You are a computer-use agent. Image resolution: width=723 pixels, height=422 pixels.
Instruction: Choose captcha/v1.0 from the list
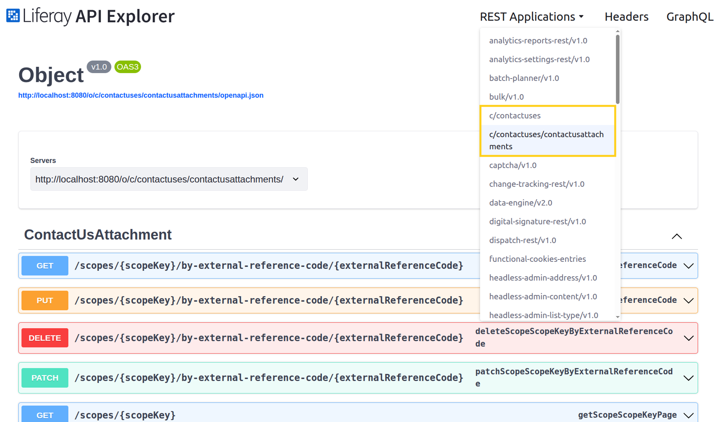coord(547,165)
